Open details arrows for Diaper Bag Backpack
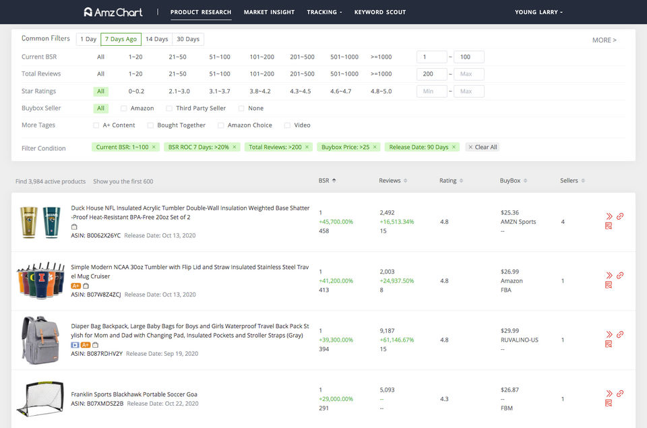 tap(609, 334)
